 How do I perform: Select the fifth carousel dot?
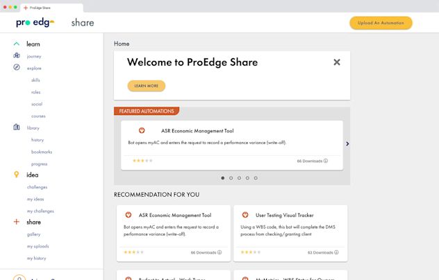click(256, 178)
